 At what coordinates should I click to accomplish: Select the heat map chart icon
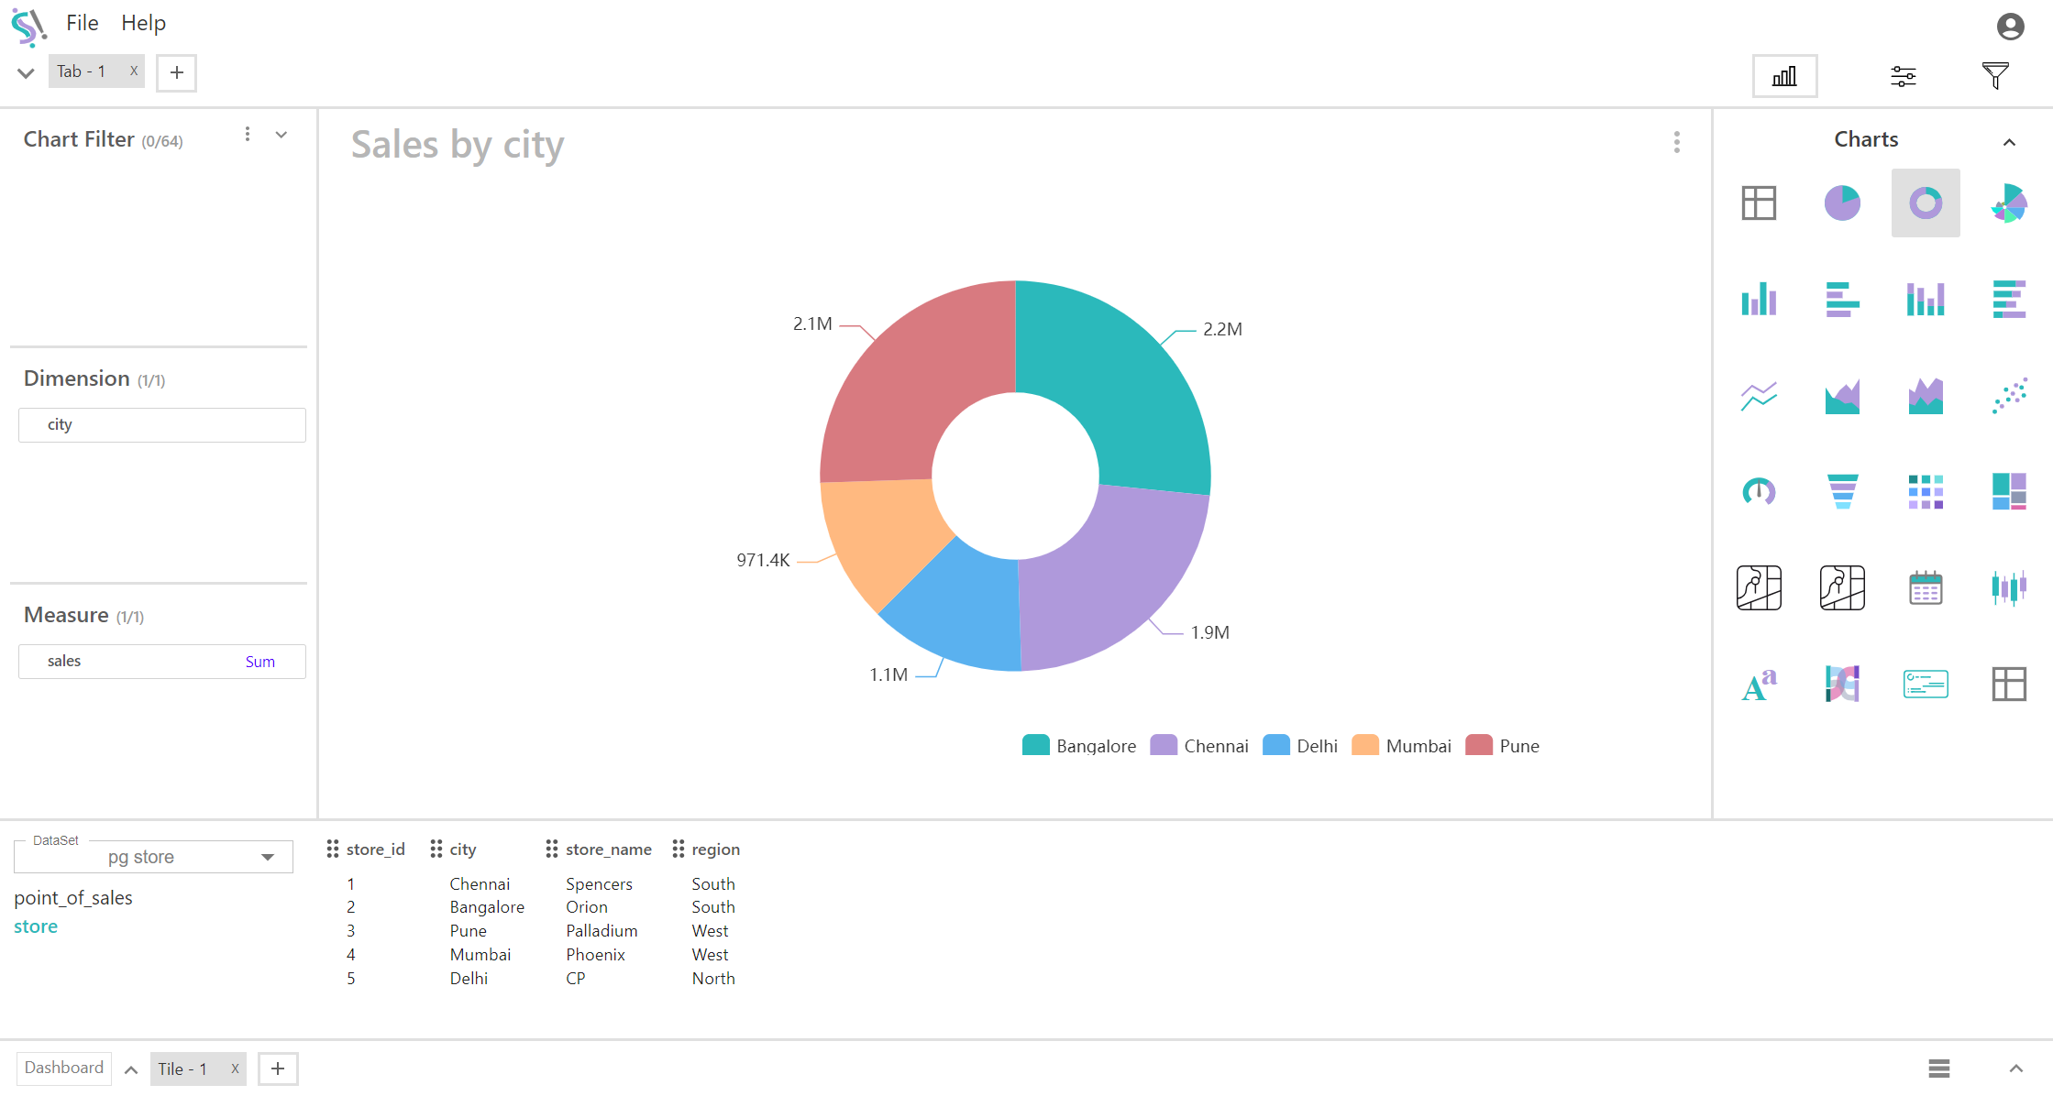click(x=1926, y=491)
